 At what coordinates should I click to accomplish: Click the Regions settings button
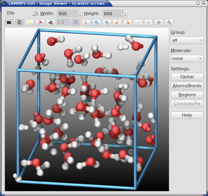point(187,95)
